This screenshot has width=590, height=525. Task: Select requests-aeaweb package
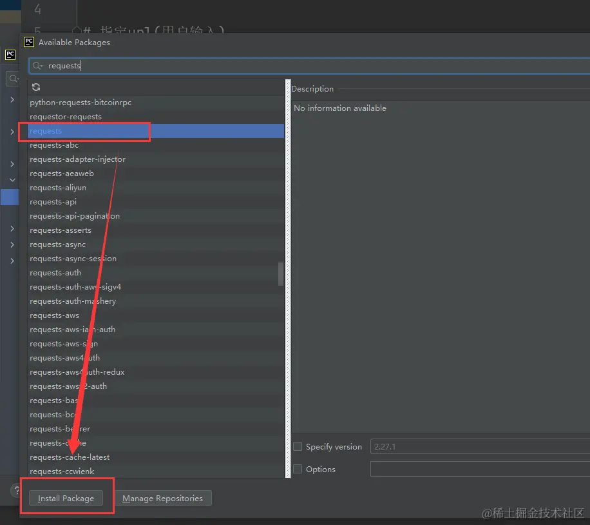click(156, 173)
